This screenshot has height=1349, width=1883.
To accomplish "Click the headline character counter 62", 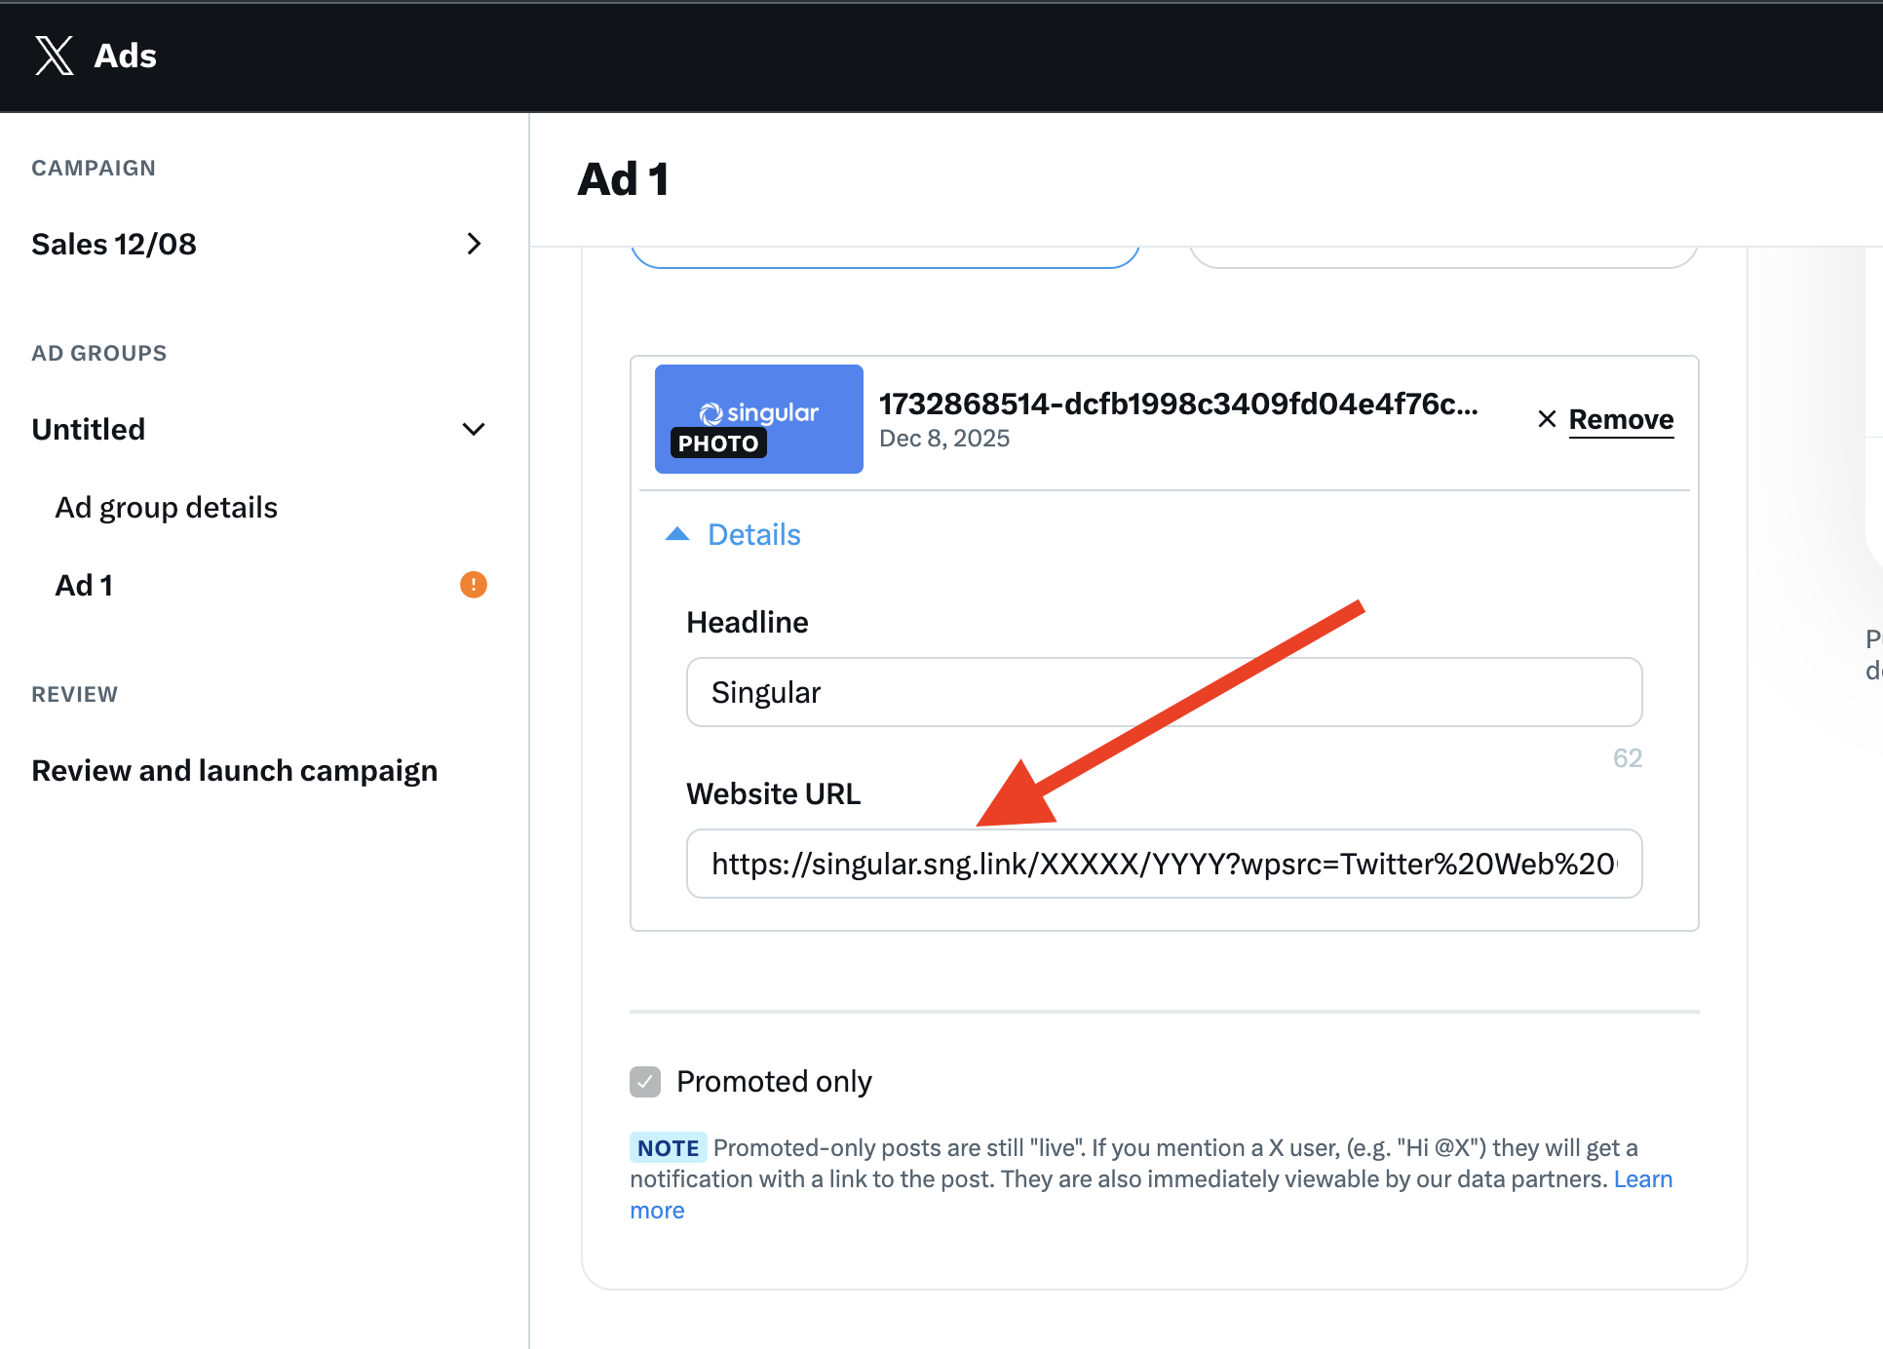I will pyautogui.click(x=1628, y=758).
